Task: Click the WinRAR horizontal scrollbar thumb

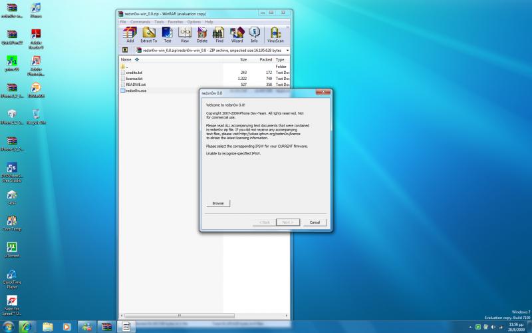Action: tap(180, 316)
